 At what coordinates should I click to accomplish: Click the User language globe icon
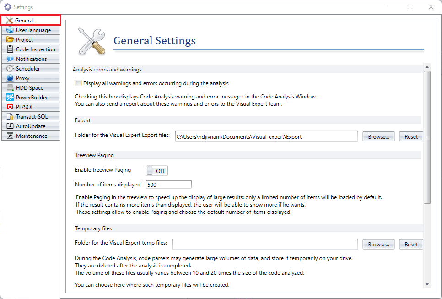[10, 30]
